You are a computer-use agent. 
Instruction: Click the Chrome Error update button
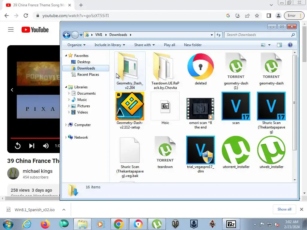[294, 16]
